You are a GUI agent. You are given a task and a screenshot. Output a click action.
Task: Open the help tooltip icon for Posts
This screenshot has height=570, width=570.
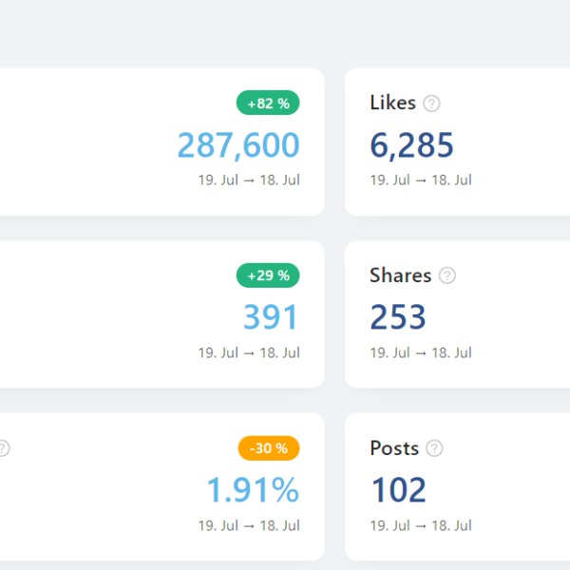(x=435, y=448)
